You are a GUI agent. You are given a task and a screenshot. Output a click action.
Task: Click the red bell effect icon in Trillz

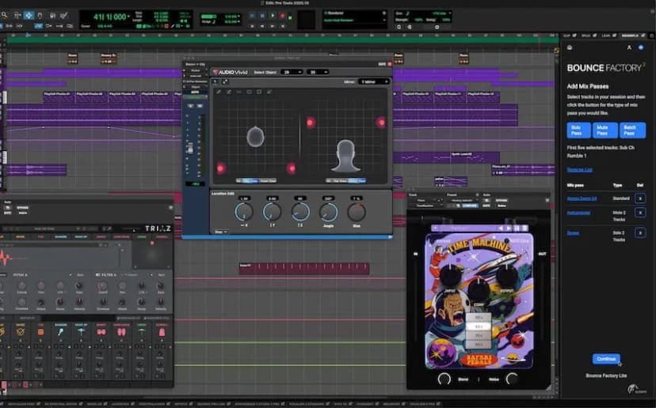click(162, 332)
